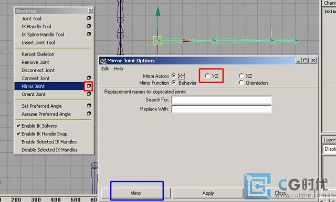
Task: Choose Enable Selected IK Handles
Action: click(x=49, y=142)
